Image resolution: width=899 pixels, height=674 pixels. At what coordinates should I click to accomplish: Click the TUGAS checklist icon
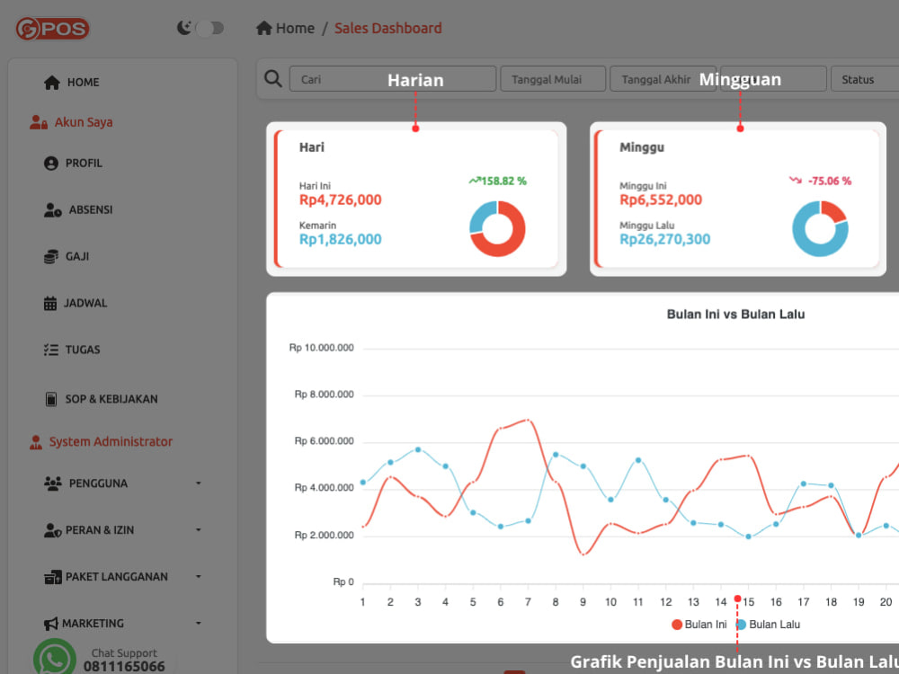[51, 350]
